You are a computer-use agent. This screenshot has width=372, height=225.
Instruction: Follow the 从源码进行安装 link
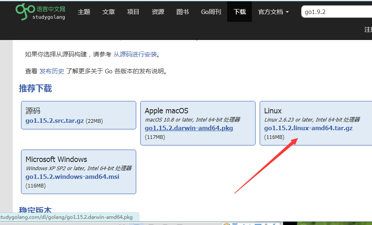[x=135, y=54]
